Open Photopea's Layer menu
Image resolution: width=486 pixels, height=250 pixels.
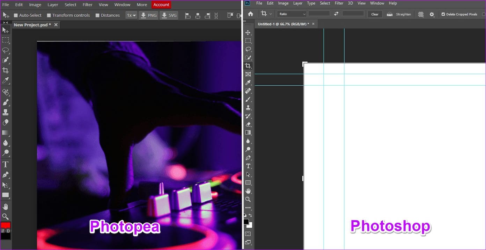[x=53, y=5]
